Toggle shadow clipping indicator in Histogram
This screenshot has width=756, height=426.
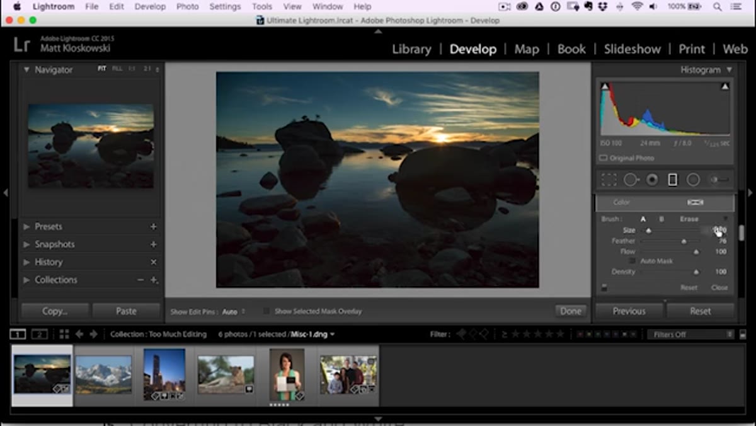click(605, 86)
